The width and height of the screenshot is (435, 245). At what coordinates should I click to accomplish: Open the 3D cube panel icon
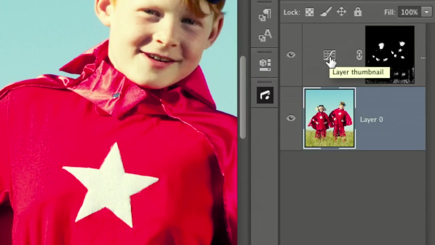point(265,64)
